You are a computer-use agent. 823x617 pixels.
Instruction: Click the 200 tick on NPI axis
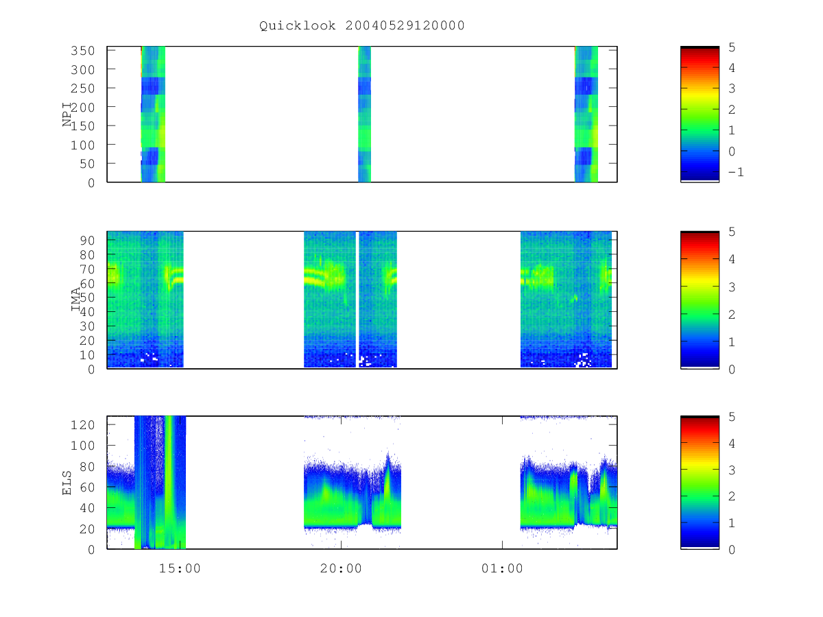[84, 107]
